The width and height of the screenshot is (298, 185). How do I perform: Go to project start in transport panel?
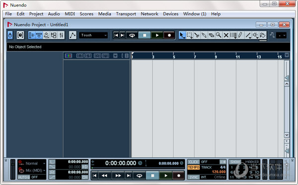point(95,176)
